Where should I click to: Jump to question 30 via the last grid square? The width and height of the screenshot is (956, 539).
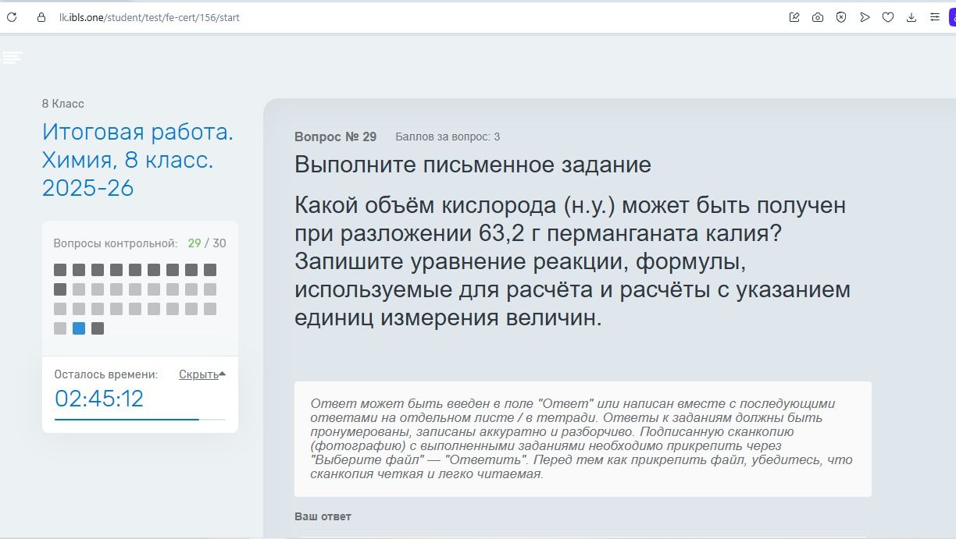(x=98, y=328)
